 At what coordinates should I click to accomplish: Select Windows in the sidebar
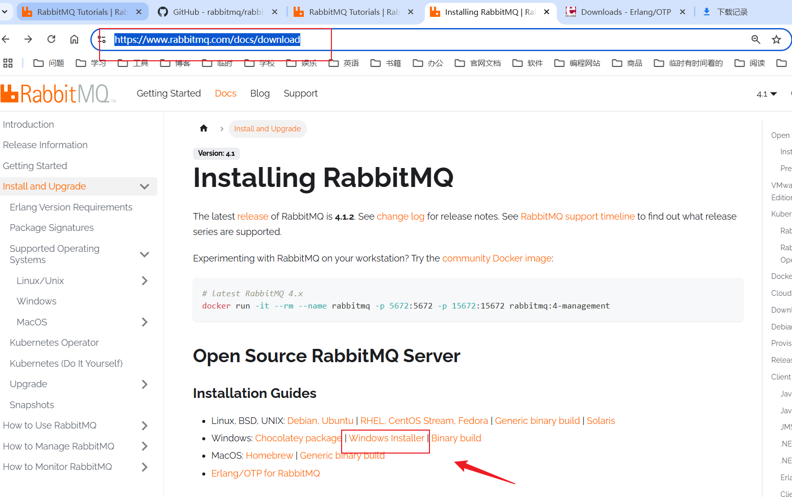[x=36, y=301]
